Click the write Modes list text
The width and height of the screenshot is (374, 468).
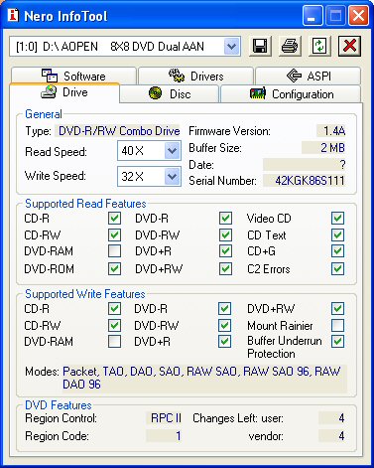[204, 378]
